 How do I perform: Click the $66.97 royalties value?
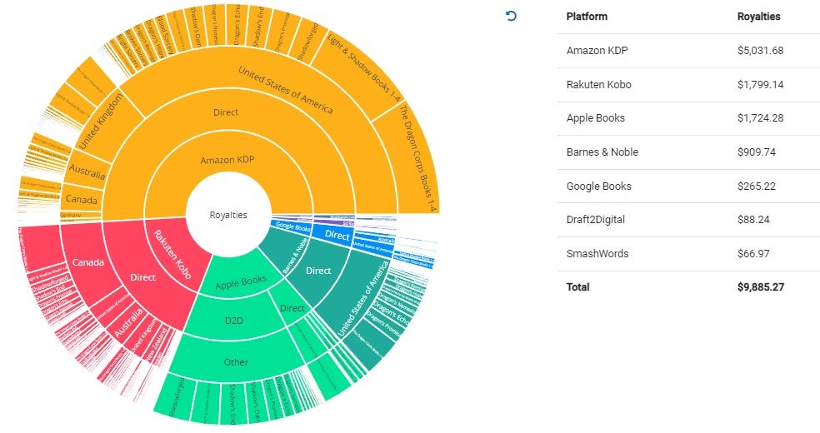click(x=753, y=253)
